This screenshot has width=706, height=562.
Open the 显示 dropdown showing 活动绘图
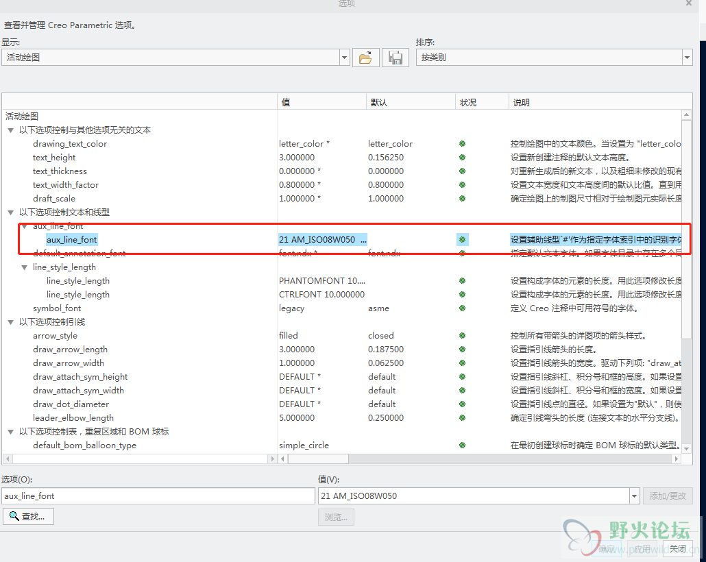[x=345, y=58]
